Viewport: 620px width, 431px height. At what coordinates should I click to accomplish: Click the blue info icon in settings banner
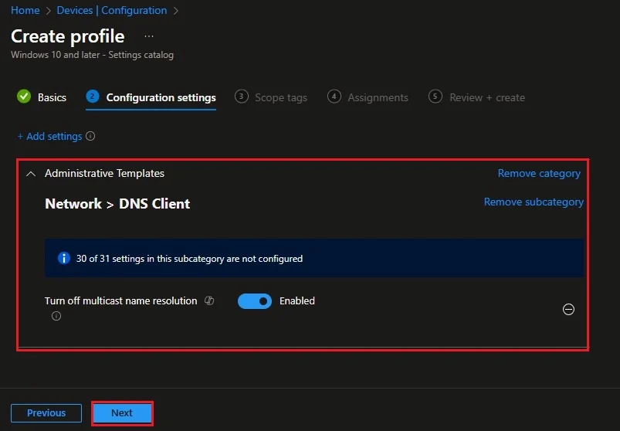tap(63, 258)
